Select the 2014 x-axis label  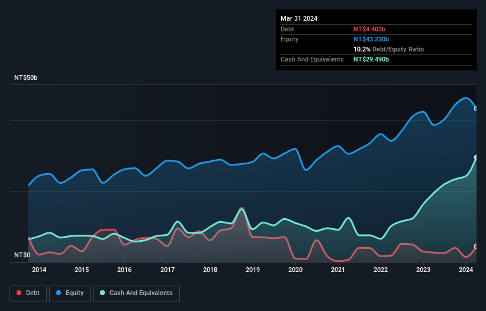click(39, 270)
